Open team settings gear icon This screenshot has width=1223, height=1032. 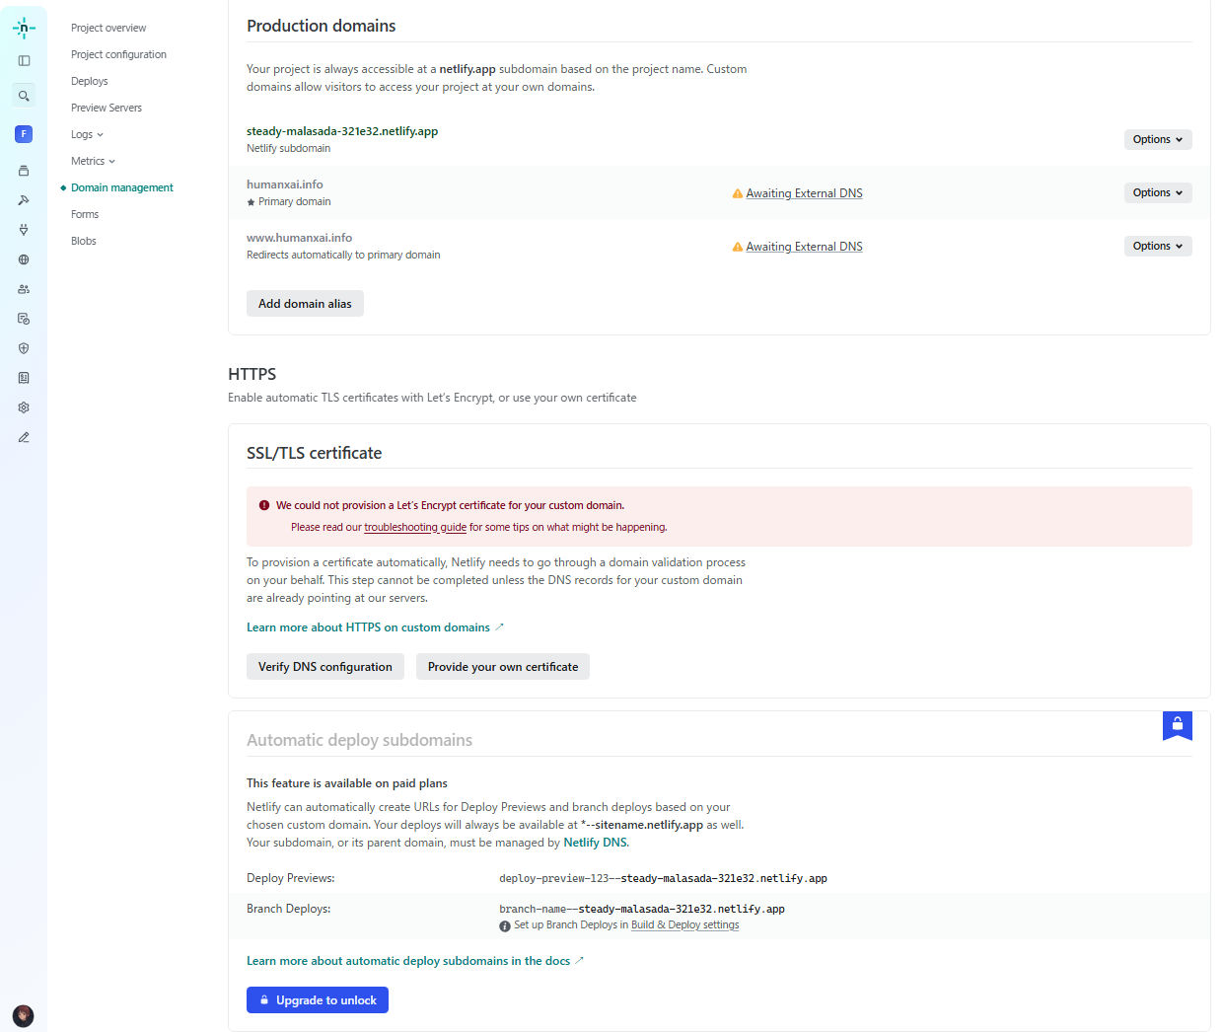pyautogui.click(x=24, y=407)
